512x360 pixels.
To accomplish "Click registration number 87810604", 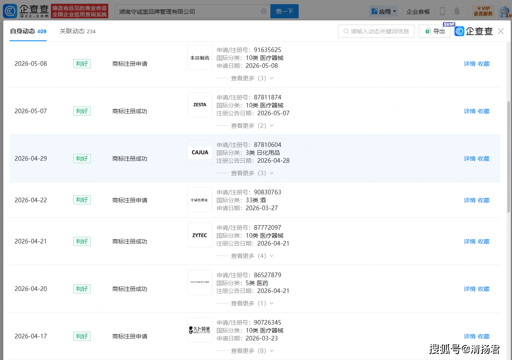I will (267, 145).
